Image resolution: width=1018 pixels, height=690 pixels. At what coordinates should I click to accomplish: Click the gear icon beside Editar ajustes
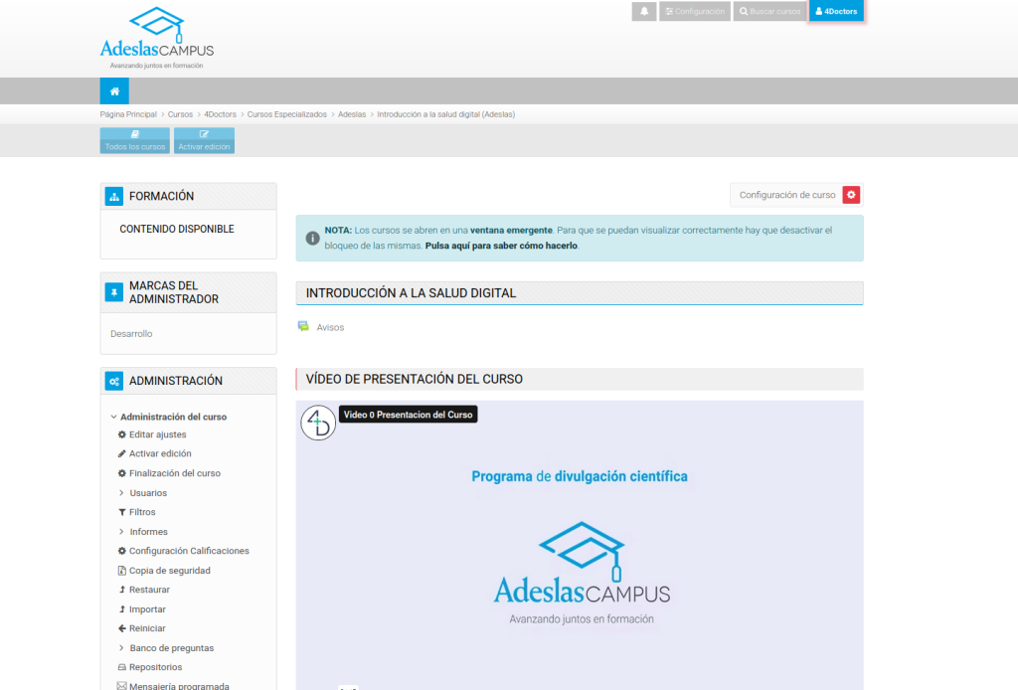click(x=121, y=434)
